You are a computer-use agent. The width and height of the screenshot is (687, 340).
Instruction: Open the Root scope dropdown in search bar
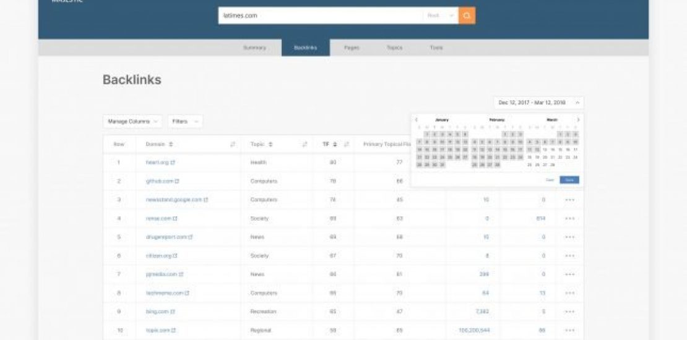click(441, 15)
